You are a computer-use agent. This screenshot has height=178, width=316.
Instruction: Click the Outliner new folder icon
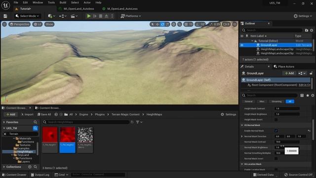pos(307,30)
